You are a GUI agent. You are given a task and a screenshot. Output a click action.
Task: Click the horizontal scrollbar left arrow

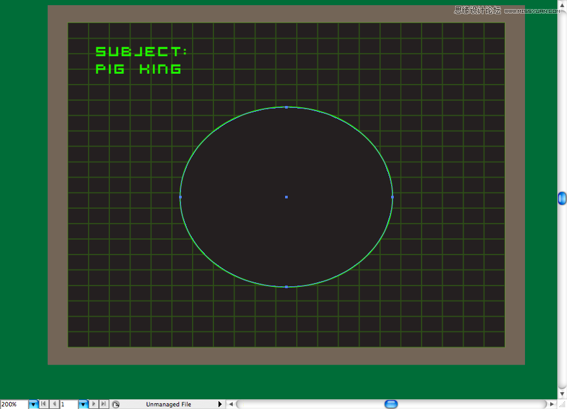pyautogui.click(x=231, y=404)
